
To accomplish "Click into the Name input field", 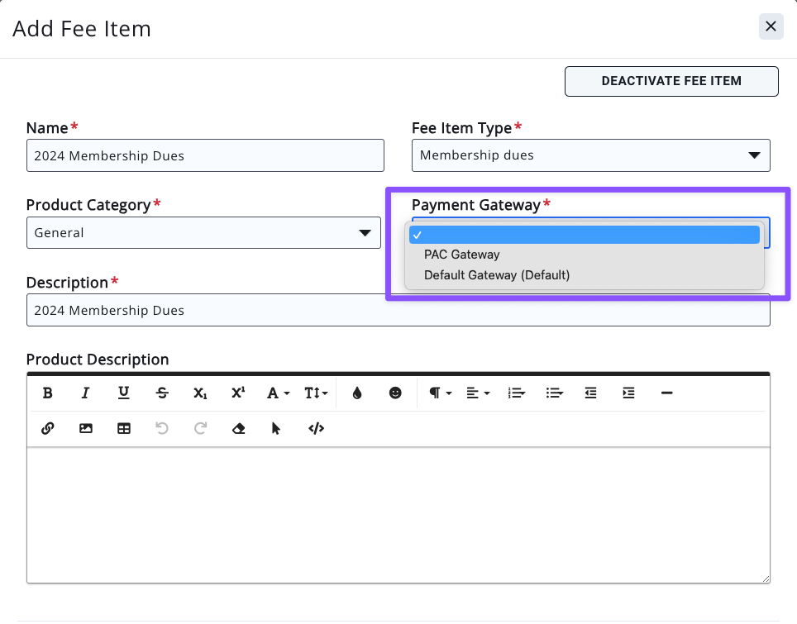I will click(205, 155).
